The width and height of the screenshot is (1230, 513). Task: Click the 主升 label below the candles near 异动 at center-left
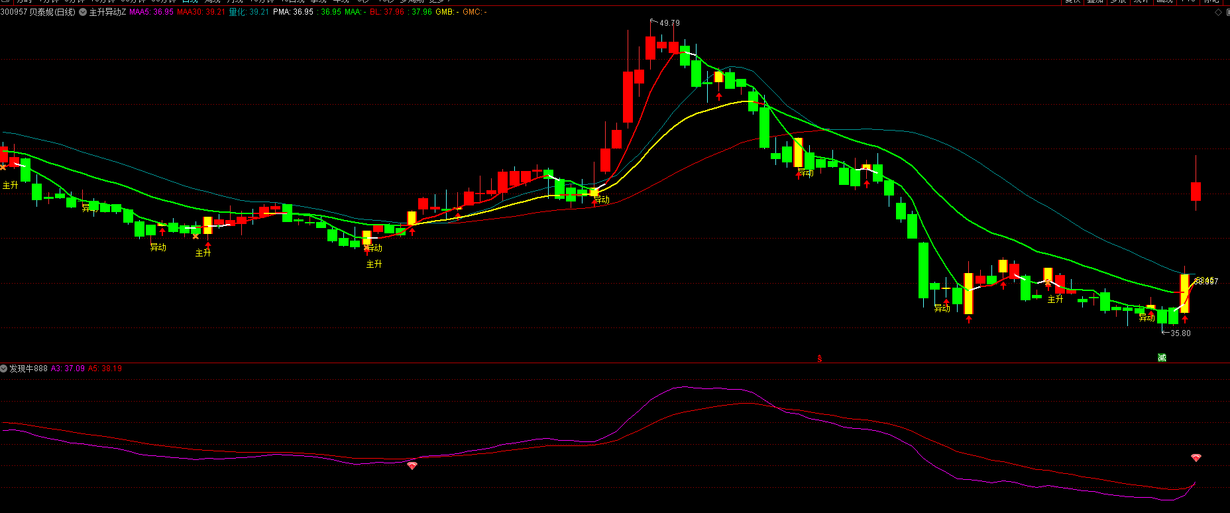click(374, 264)
